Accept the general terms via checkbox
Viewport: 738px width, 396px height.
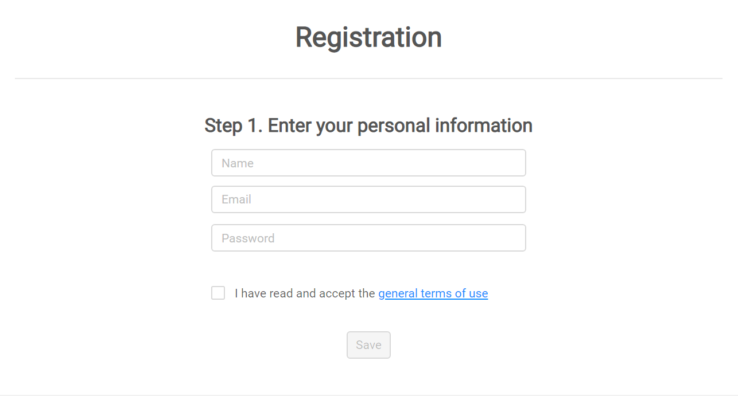pos(218,293)
